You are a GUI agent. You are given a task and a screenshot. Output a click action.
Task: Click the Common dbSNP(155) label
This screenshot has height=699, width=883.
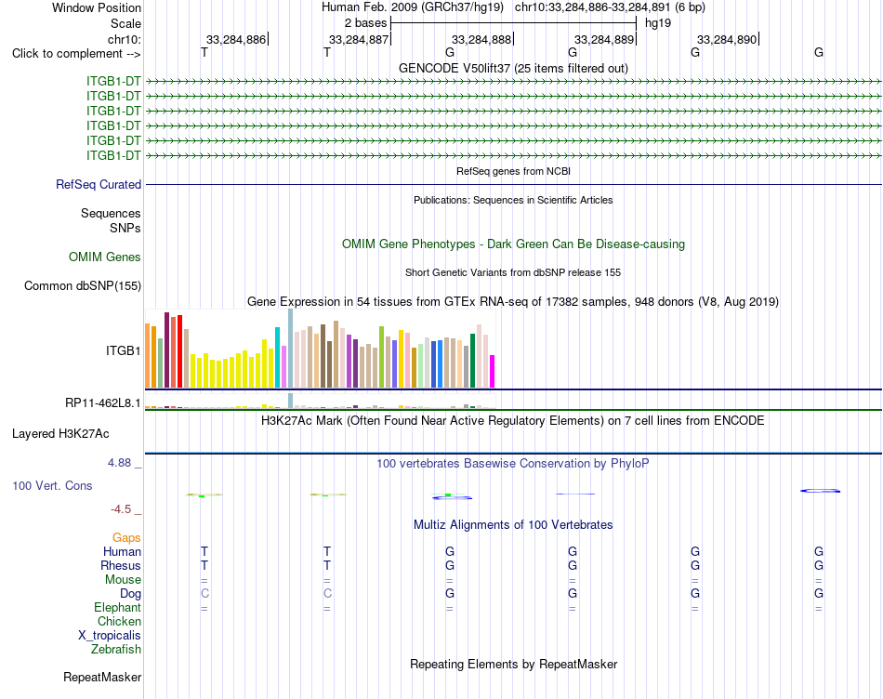tap(83, 285)
